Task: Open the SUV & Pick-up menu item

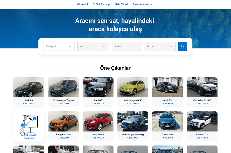Action: pos(101,4)
